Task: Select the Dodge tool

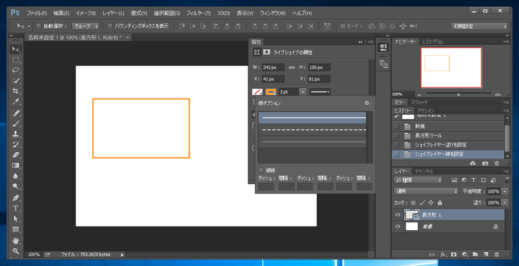Action: (x=16, y=186)
